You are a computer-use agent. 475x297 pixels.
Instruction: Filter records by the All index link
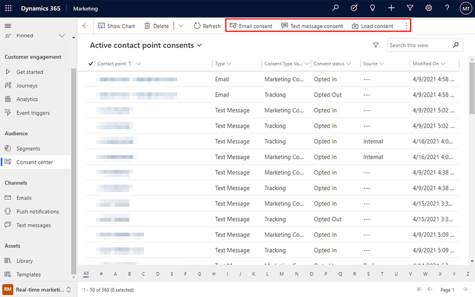(x=86, y=274)
